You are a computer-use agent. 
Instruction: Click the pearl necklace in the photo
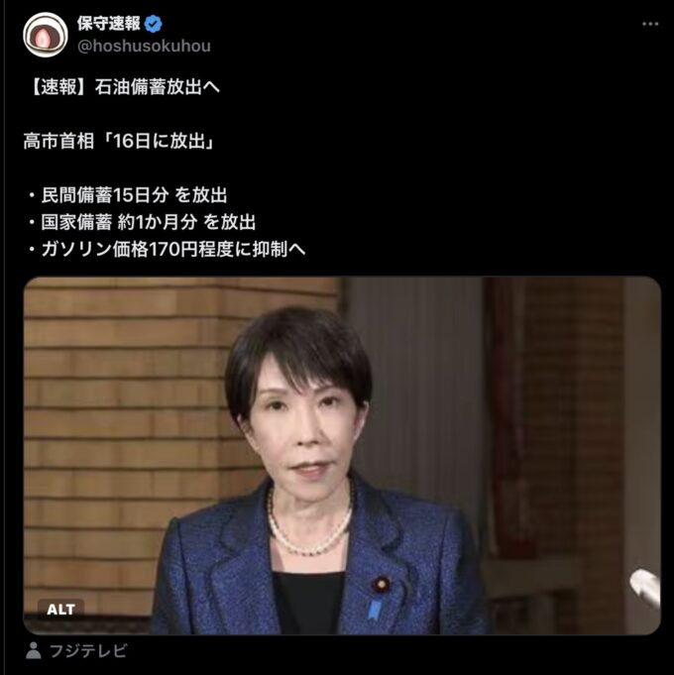click(x=309, y=521)
